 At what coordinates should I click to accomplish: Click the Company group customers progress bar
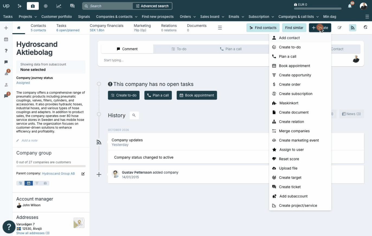[x=51, y=166]
